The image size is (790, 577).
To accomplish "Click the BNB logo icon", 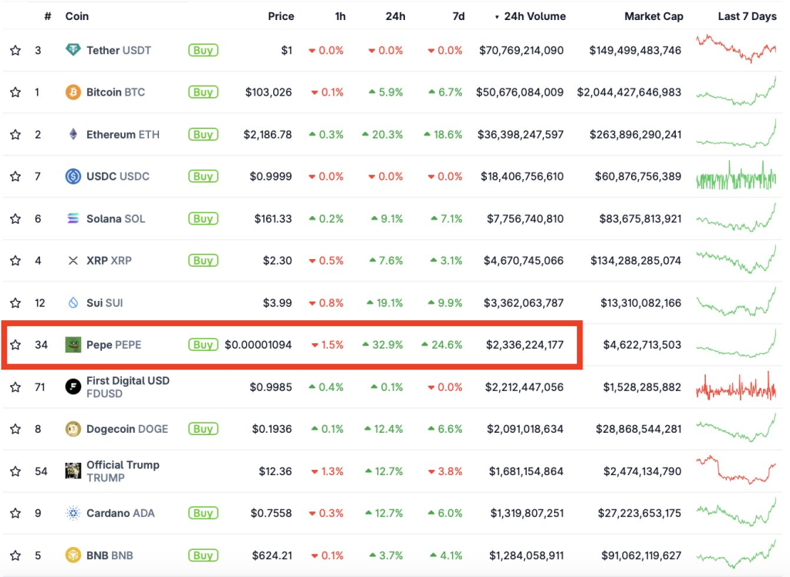I will coord(73,555).
